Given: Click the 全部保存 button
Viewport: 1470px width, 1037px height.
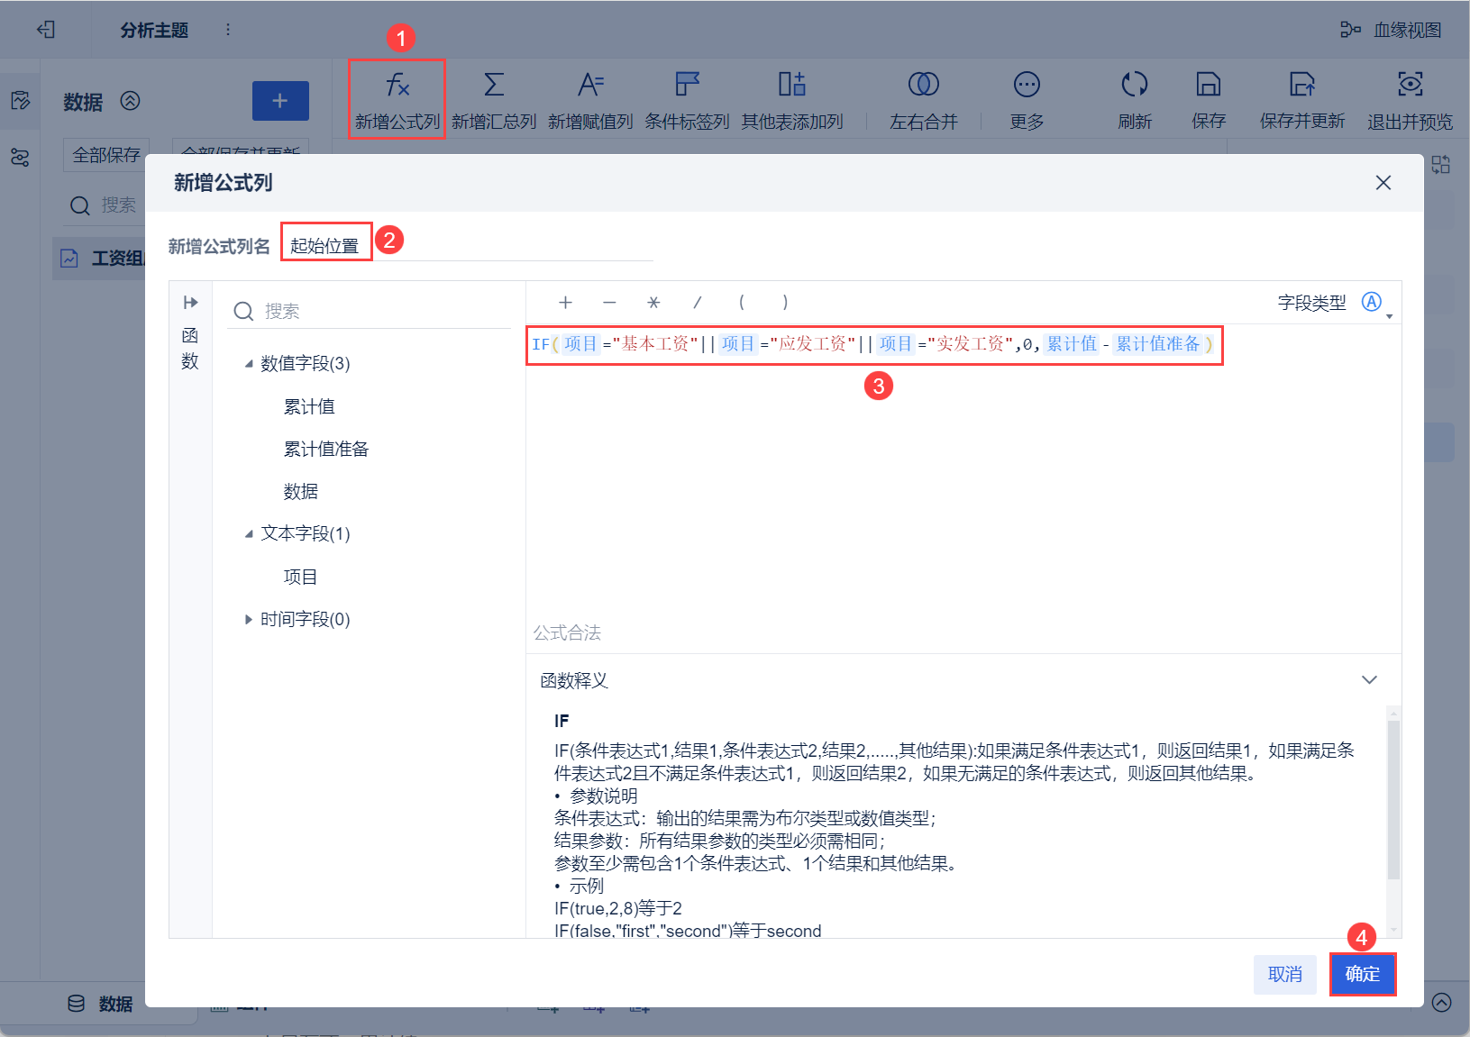Looking at the screenshot, I should click(106, 155).
